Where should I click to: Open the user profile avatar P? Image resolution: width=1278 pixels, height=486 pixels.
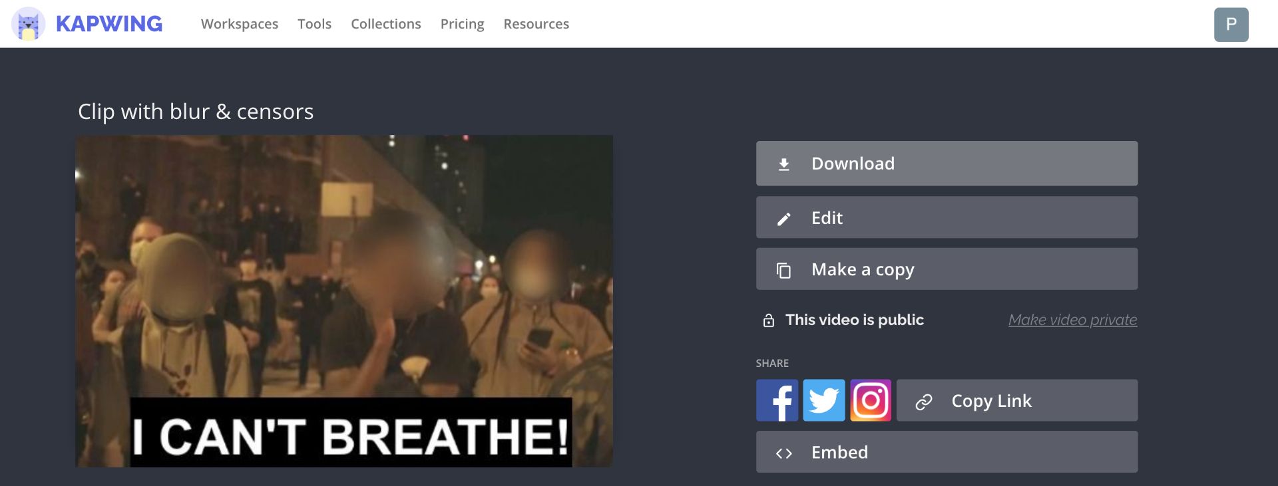click(x=1231, y=25)
